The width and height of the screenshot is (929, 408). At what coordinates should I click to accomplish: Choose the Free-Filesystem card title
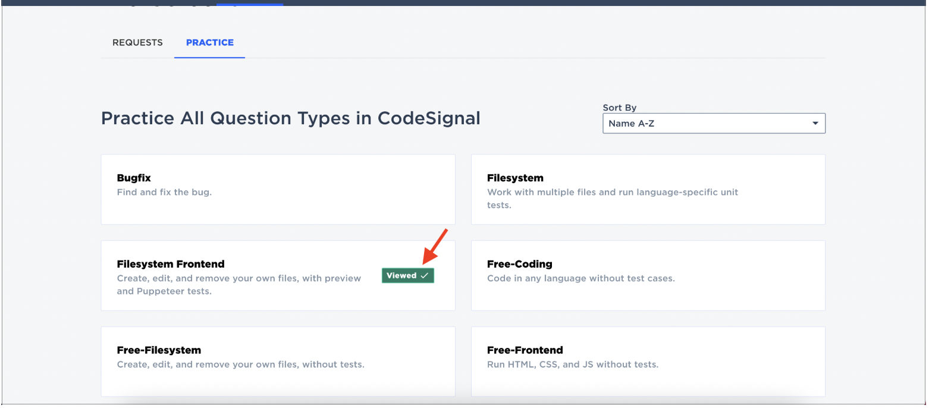159,350
